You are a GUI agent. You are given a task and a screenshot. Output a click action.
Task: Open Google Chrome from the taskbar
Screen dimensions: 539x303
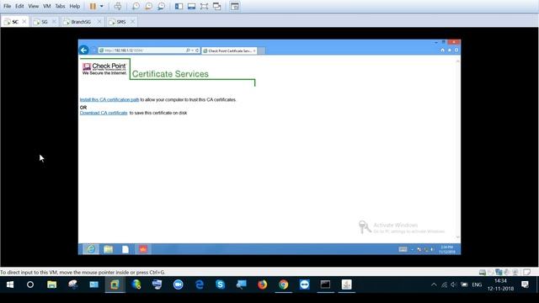tap(284, 284)
